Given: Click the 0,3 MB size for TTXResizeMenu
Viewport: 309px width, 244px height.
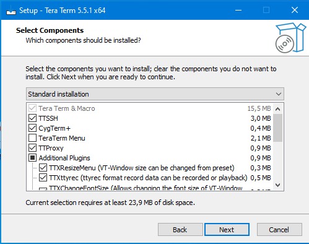Looking at the screenshot, I should (261, 168).
